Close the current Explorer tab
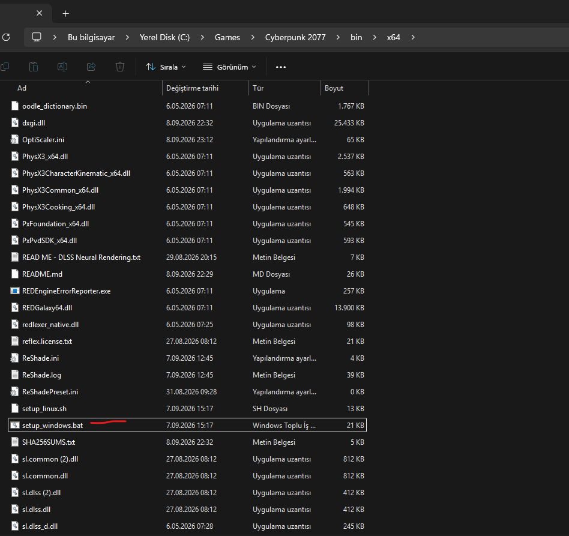Viewport: 569px width, 536px height. click(x=40, y=13)
